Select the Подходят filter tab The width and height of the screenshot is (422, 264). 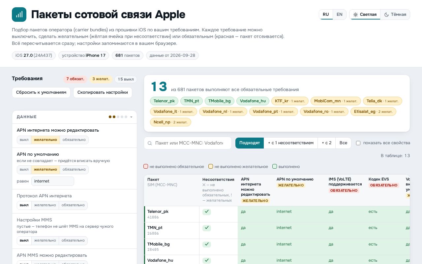(x=250, y=143)
